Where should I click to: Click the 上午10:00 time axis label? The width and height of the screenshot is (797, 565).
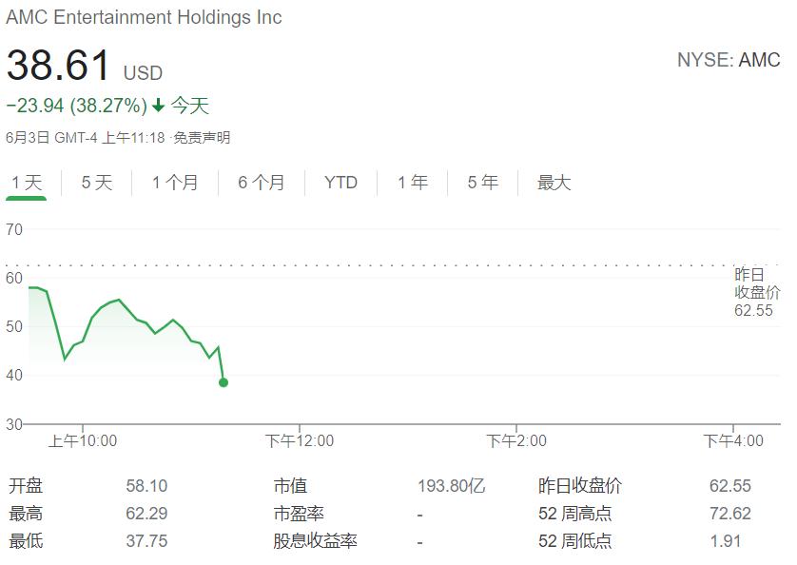point(83,441)
